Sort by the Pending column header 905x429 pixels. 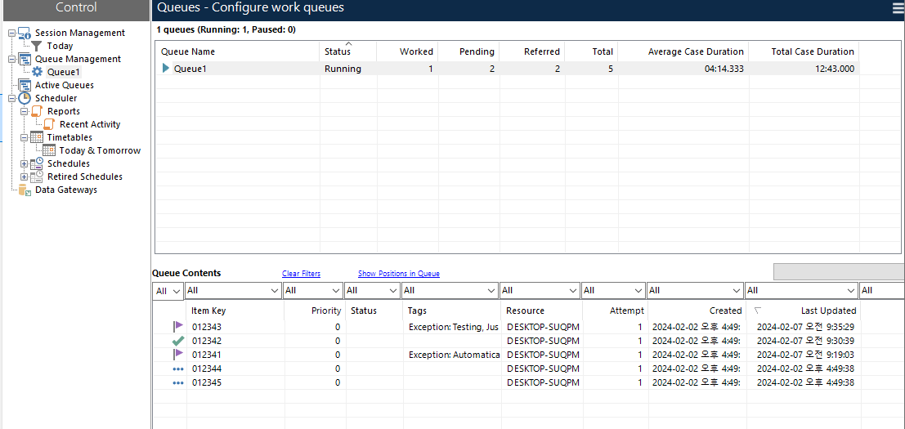pos(468,51)
